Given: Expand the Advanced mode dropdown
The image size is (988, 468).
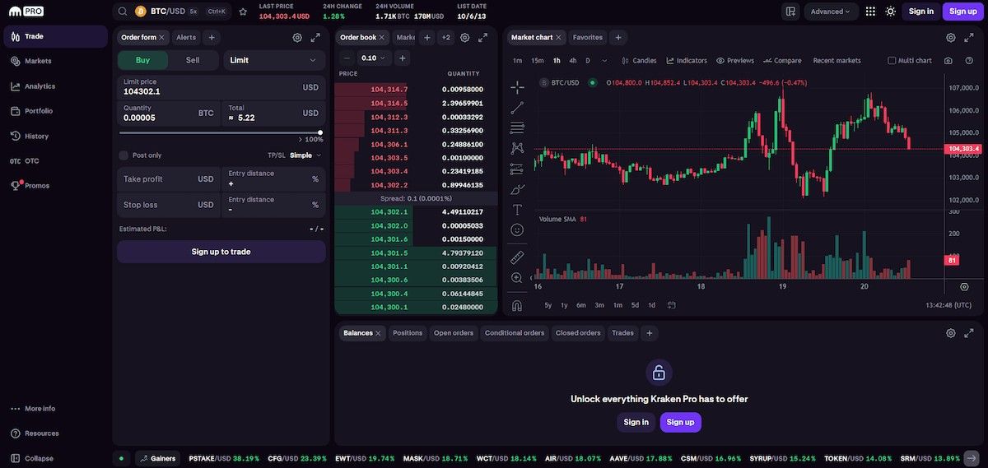Looking at the screenshot, I should pos(831,12).
